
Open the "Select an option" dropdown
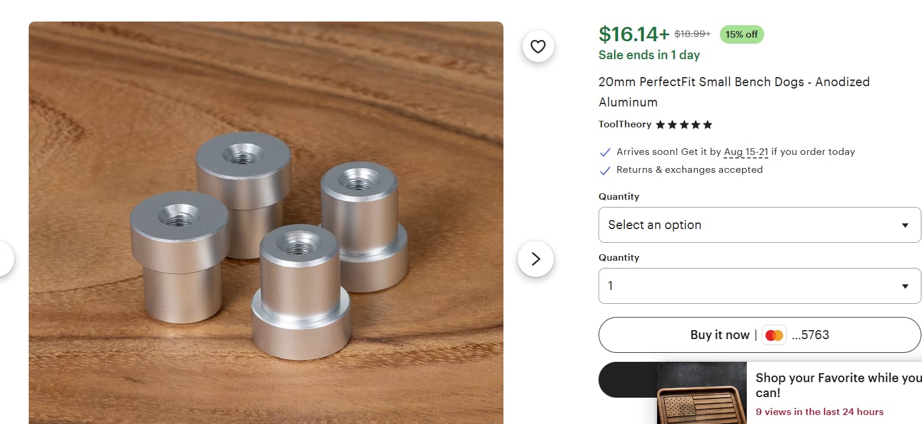(759, 225)
